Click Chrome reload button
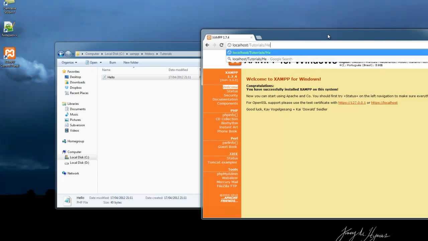 click(x=221, y=45)
